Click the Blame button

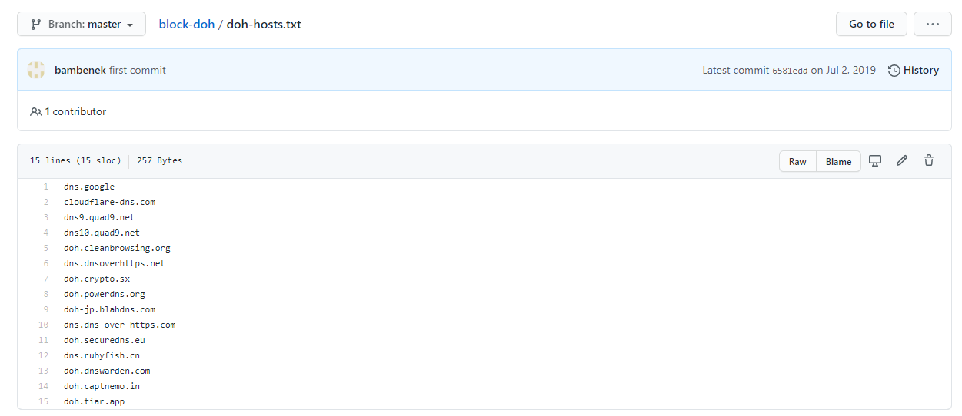pos(838,161)
